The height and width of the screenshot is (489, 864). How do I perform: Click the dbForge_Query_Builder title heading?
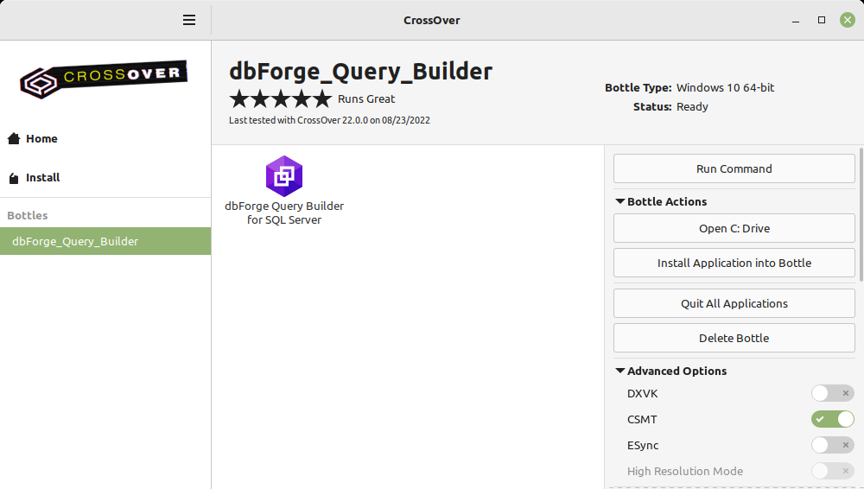pos(361,72)
